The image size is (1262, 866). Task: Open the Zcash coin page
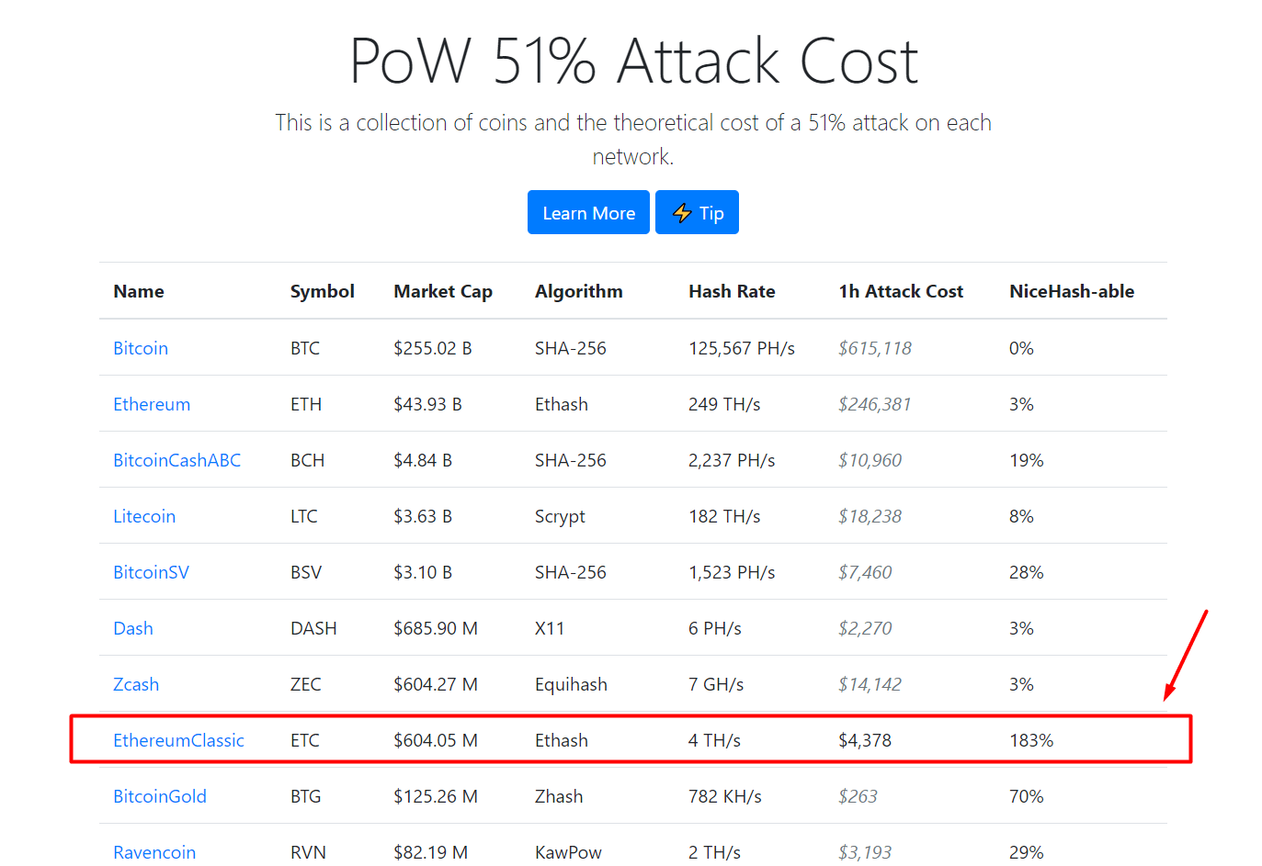click(135, 684)
